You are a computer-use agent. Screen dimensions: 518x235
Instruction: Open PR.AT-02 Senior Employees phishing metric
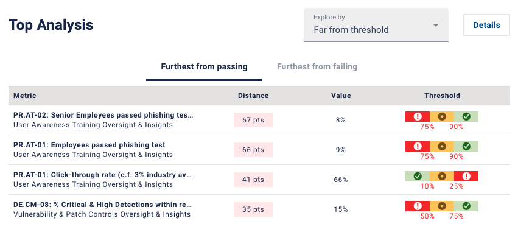pyautogui.click(x=103, y=115)
